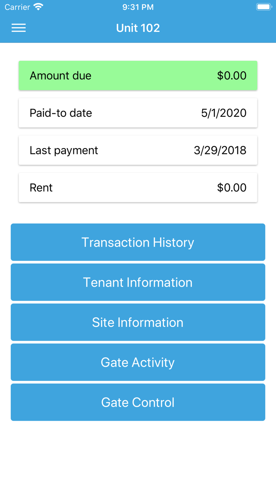276x491 pixels.
Task: Tap the Rent $0.00 value
Action: coord(232,187)
